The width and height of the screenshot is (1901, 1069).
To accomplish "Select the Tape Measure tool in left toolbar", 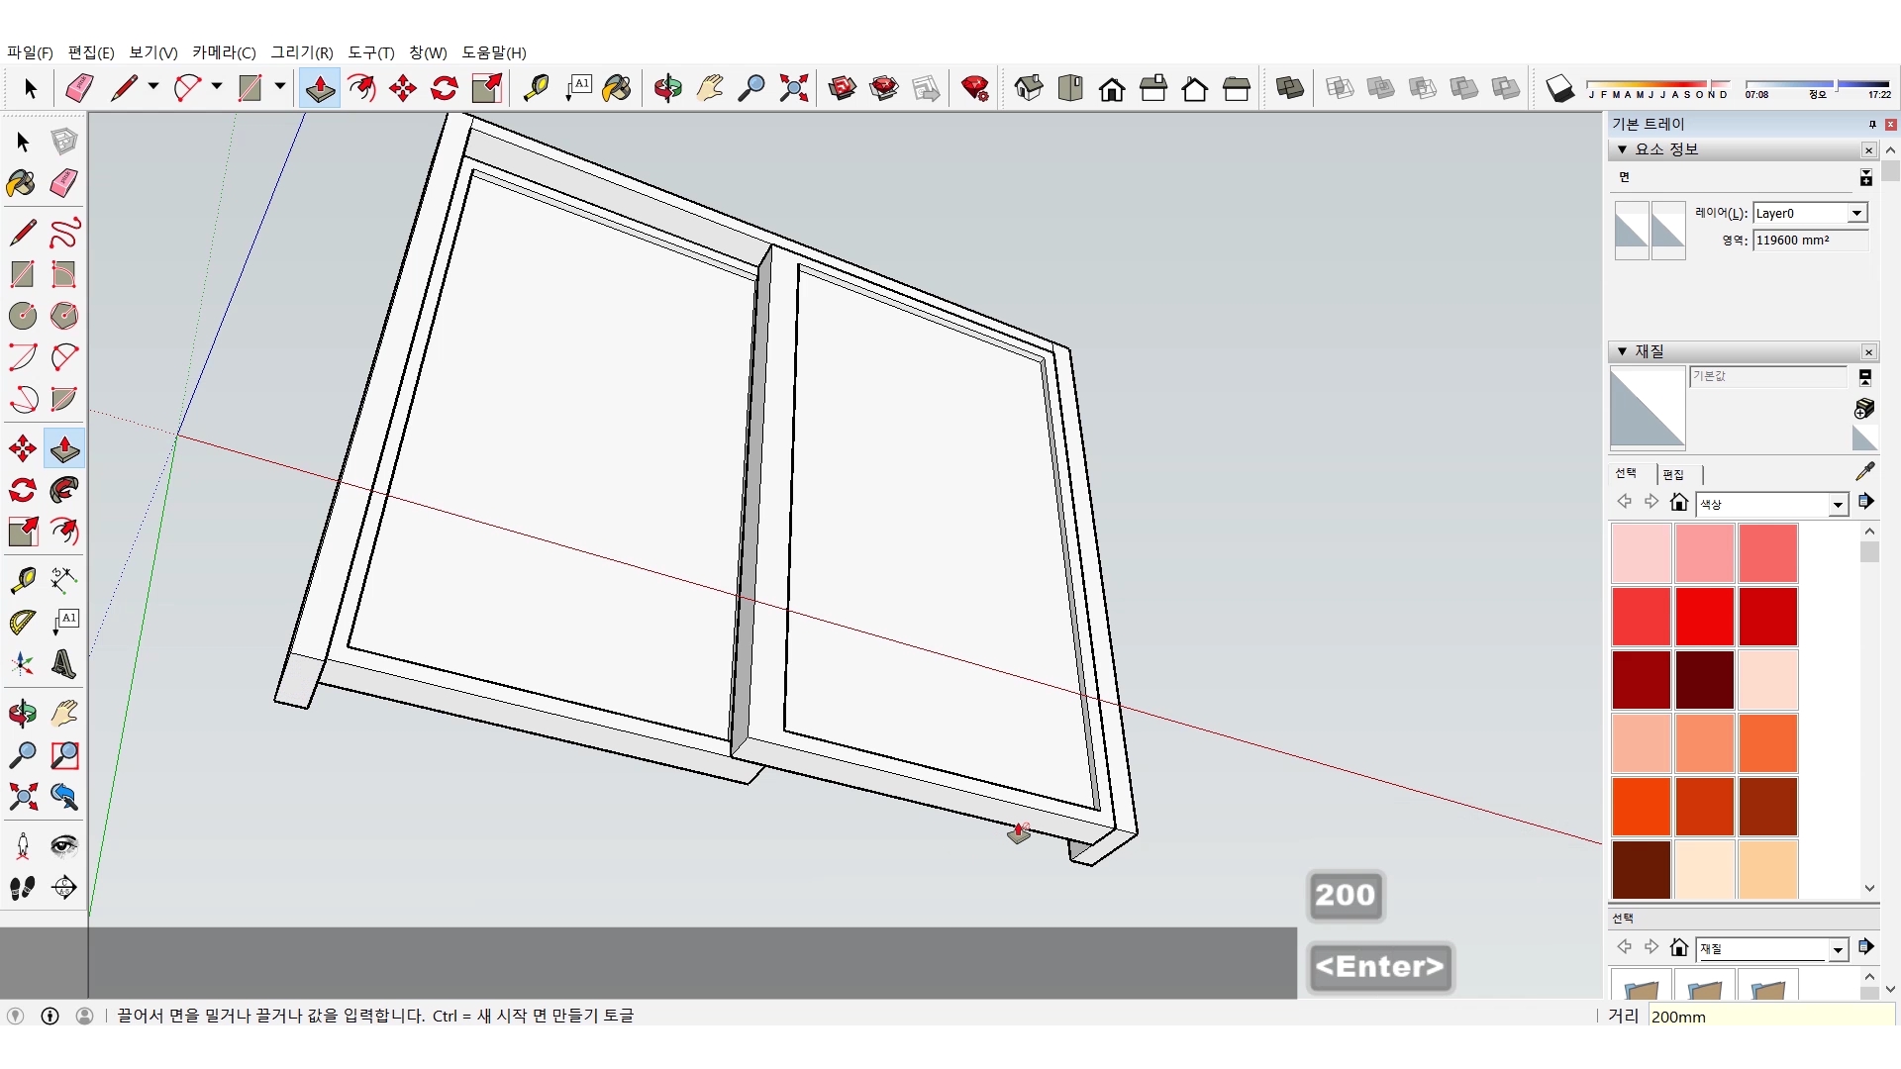I will tap(23, 579).
